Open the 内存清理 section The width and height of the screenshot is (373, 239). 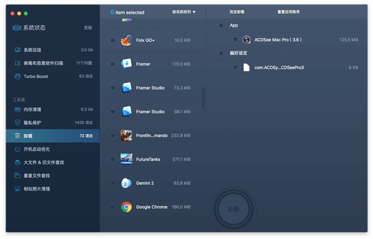[x=53, y=110]
